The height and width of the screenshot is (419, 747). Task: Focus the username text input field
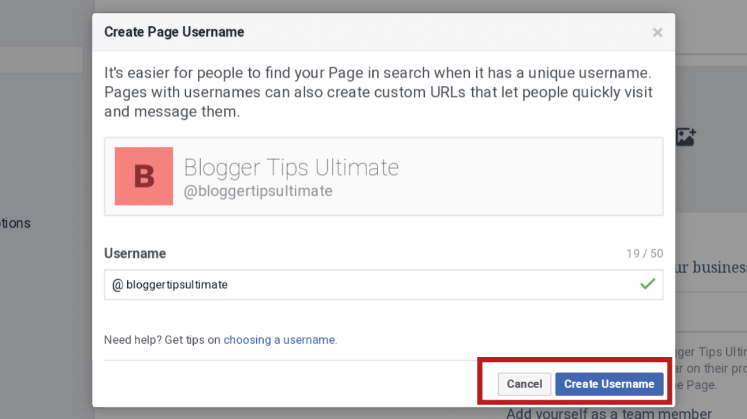pos(373,285)
